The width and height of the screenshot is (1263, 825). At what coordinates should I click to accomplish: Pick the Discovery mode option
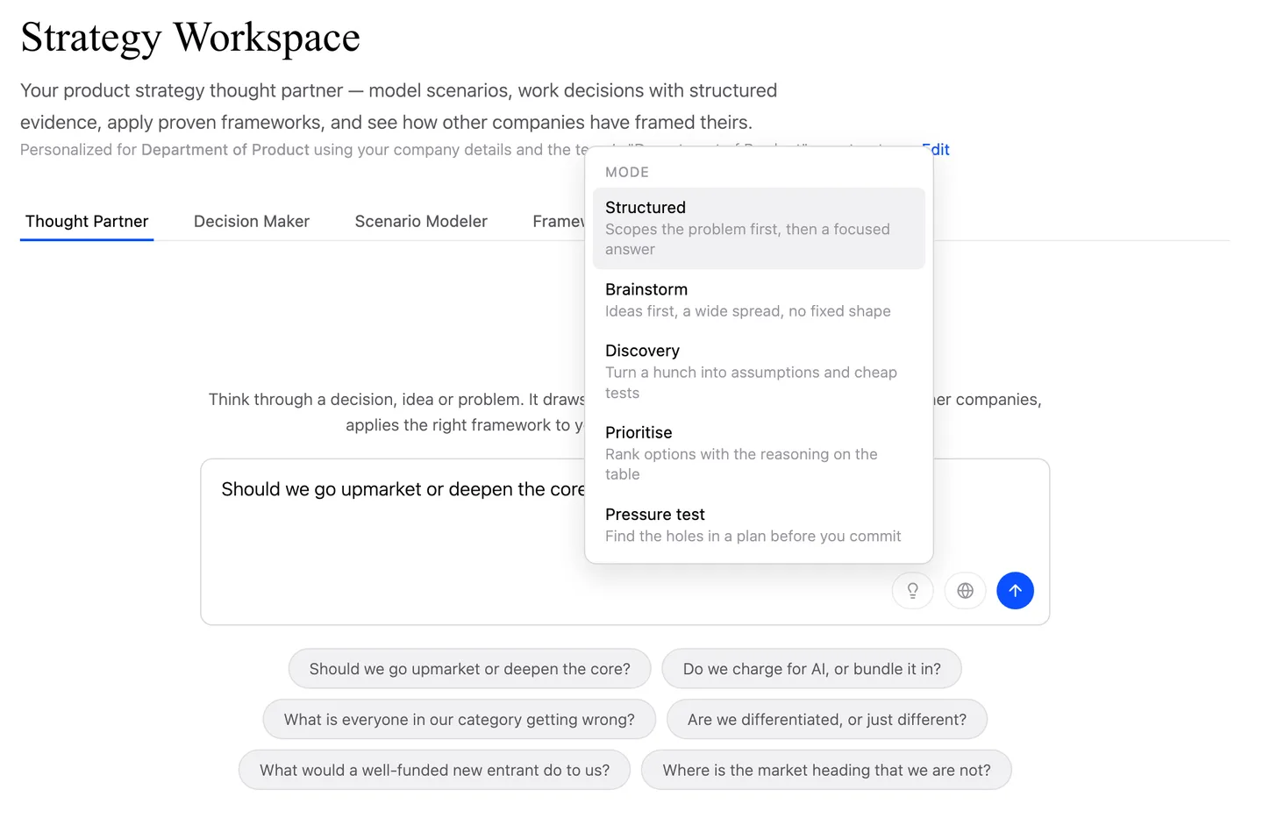pyautogui.click(x=759, y=372)
